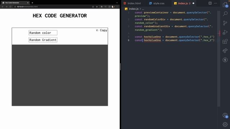Open the browser side panel icon
This screenshot has width=230, height=129.
(109, 6)
